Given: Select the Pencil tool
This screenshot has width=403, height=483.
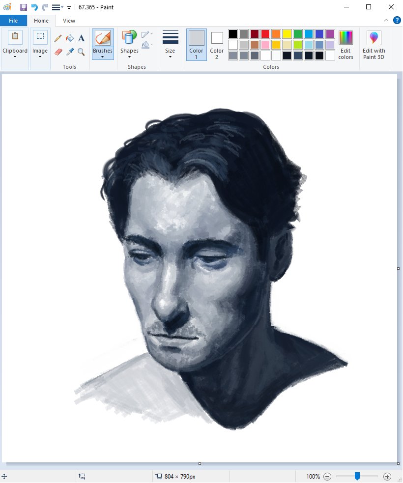Looking at the screenshot, I should pos(58,38).
